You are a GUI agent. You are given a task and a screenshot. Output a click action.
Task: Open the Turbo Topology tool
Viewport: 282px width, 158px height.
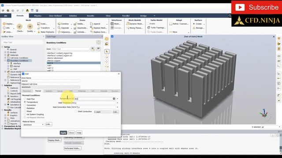pyautogui.click(x=156, y=28)
